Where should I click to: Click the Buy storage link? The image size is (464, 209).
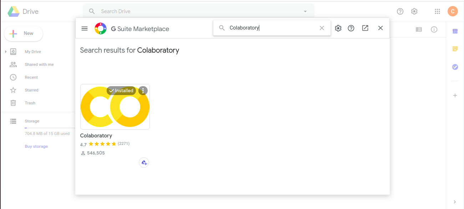(x=36, y=146)
